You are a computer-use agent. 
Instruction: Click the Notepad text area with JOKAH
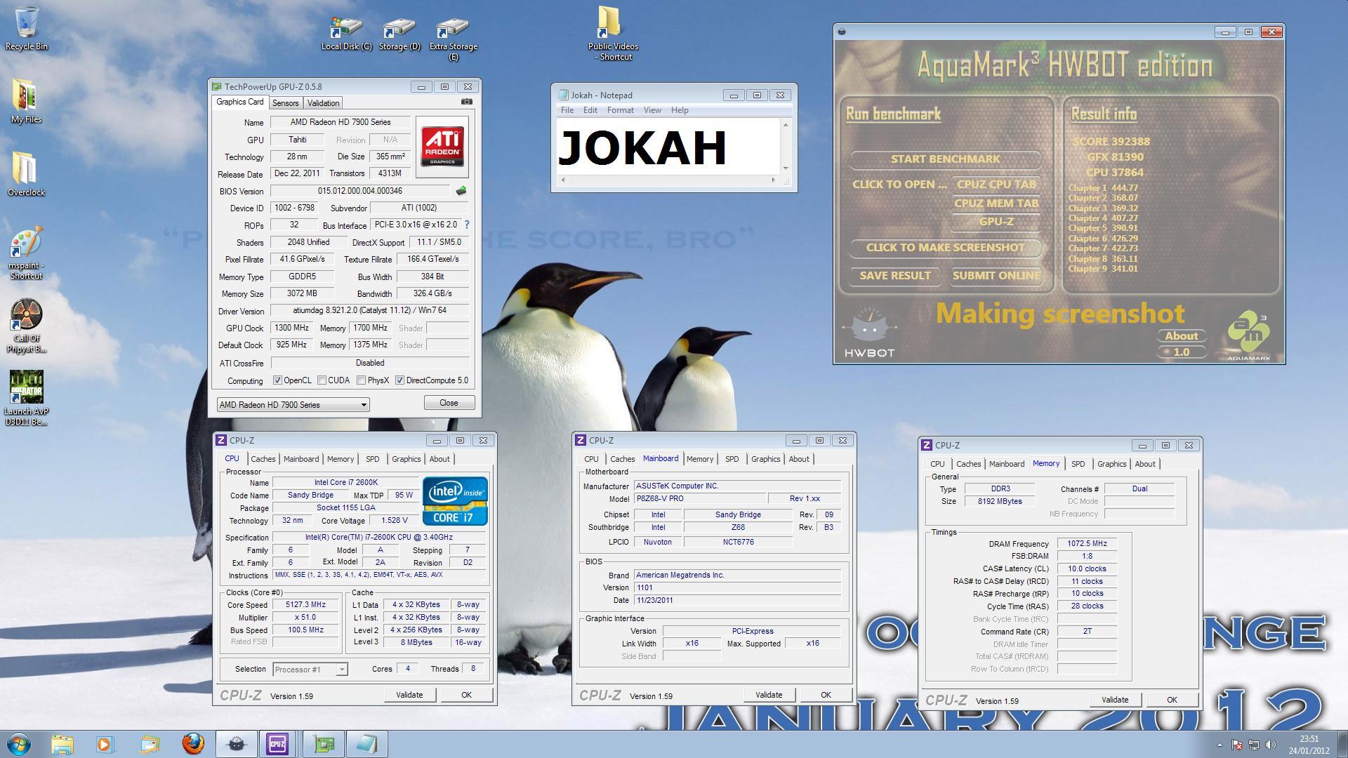(668, 146)
